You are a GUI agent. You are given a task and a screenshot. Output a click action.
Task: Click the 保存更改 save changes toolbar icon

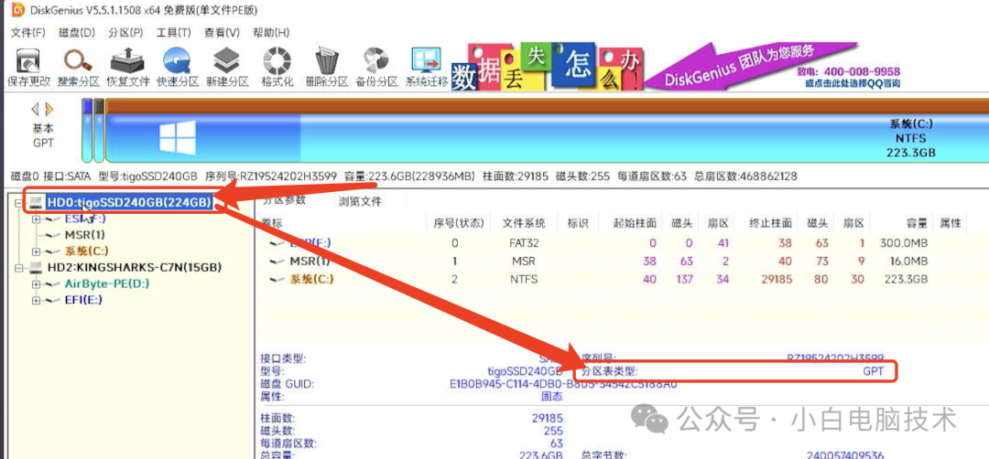[28, 68]
